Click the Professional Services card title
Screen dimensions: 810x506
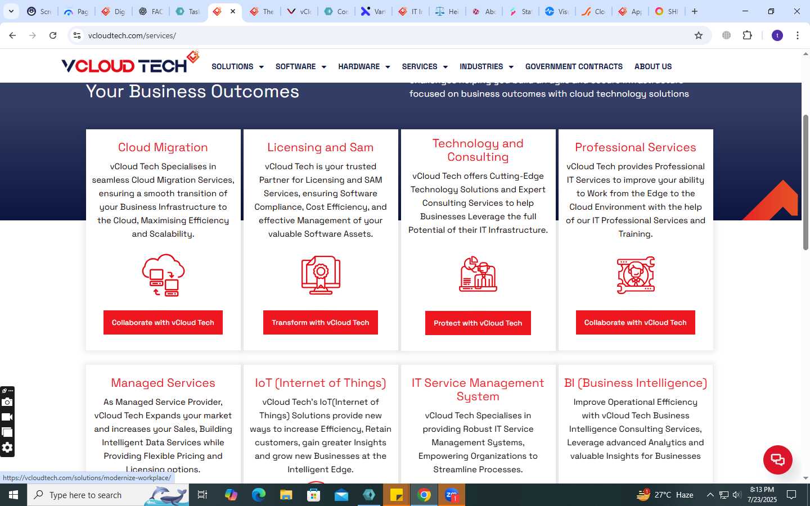coord(636,147)
